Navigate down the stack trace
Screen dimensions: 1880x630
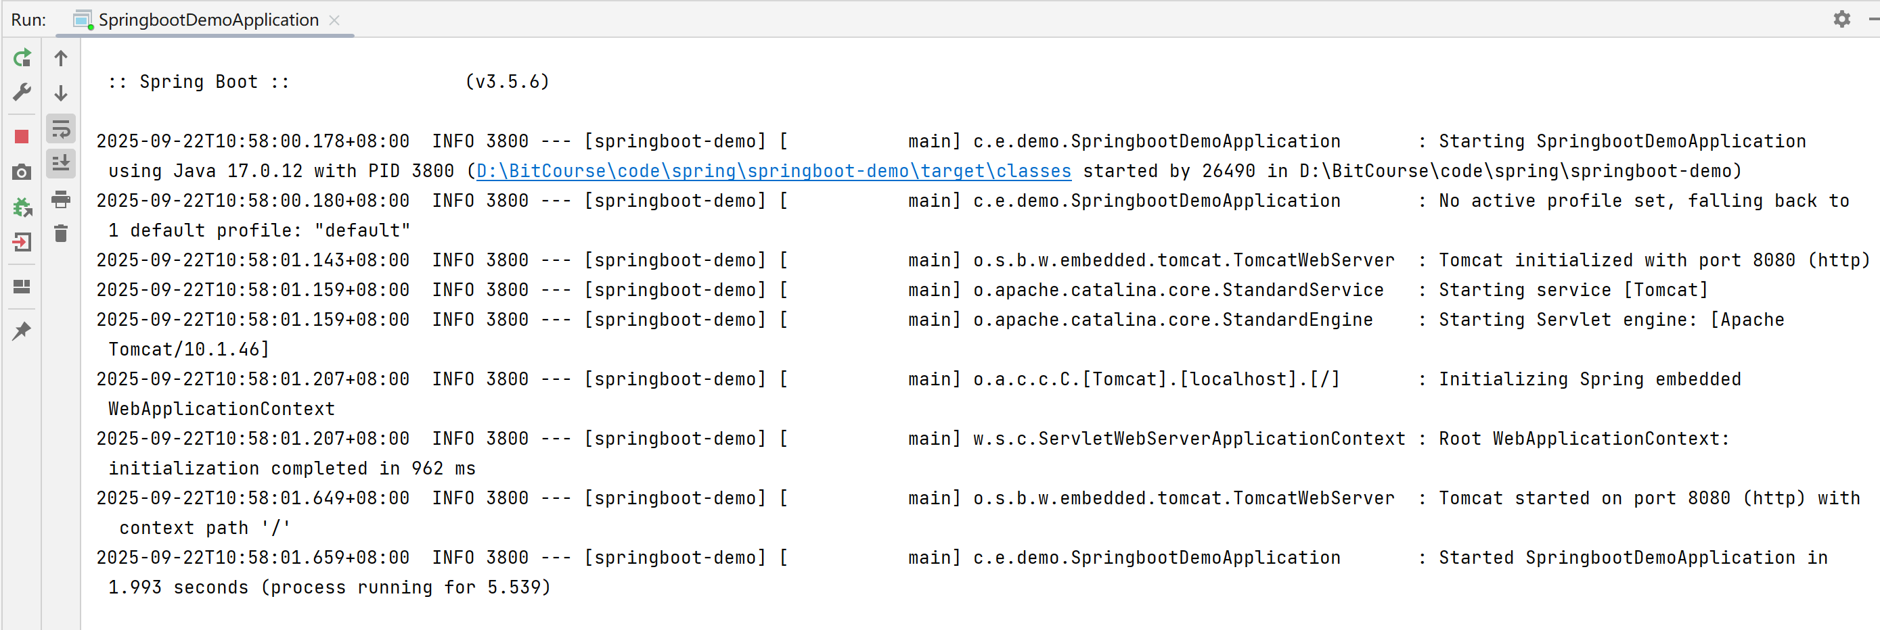(62, 93)
